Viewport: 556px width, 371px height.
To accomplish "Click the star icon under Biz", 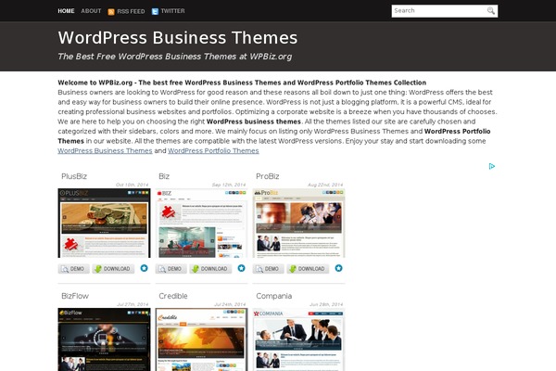I will click(x=242, y=268).
